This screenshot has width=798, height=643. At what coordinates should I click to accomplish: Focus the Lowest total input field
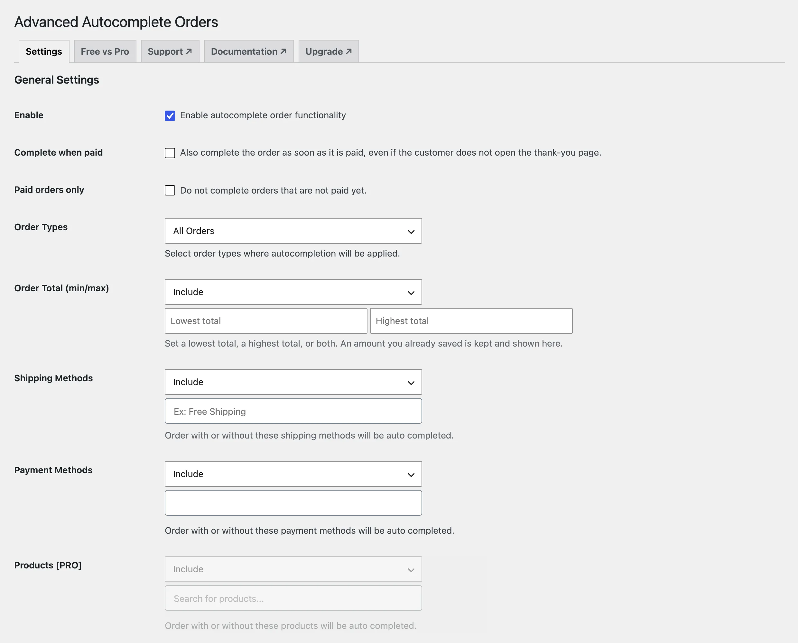coord(266,321)
